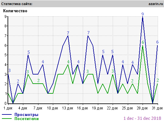
Task: Select the '1 dec - 31 dec 2018' date range
Action: pos(142,118)
